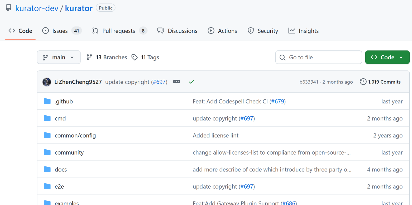This screenshot has height=205, width=412.
Task: Click the Actions play icon
Action: tap(211, 31)
